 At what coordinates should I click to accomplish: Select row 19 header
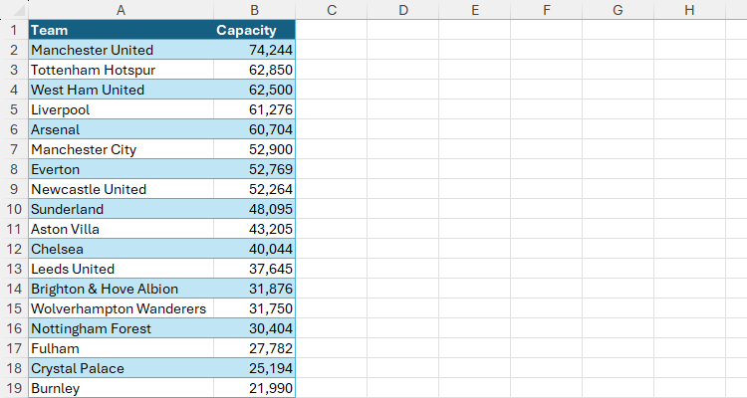pos(13,388)
